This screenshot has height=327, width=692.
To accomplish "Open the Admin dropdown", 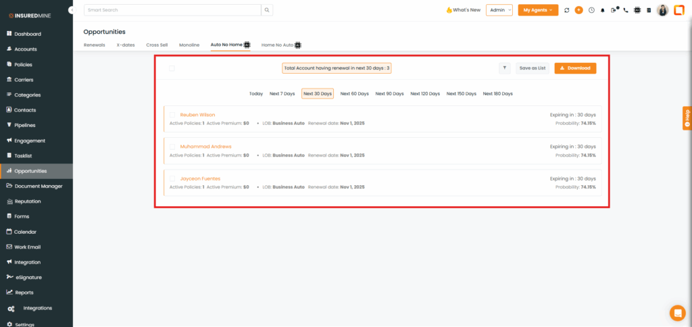I will coord(499,10).
